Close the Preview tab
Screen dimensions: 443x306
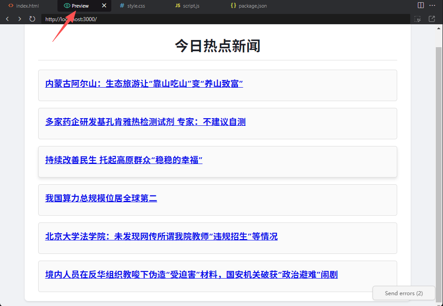[x=104, y=6]
